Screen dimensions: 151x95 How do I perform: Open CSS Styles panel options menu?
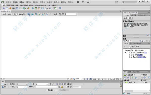(x=149, y=15)
